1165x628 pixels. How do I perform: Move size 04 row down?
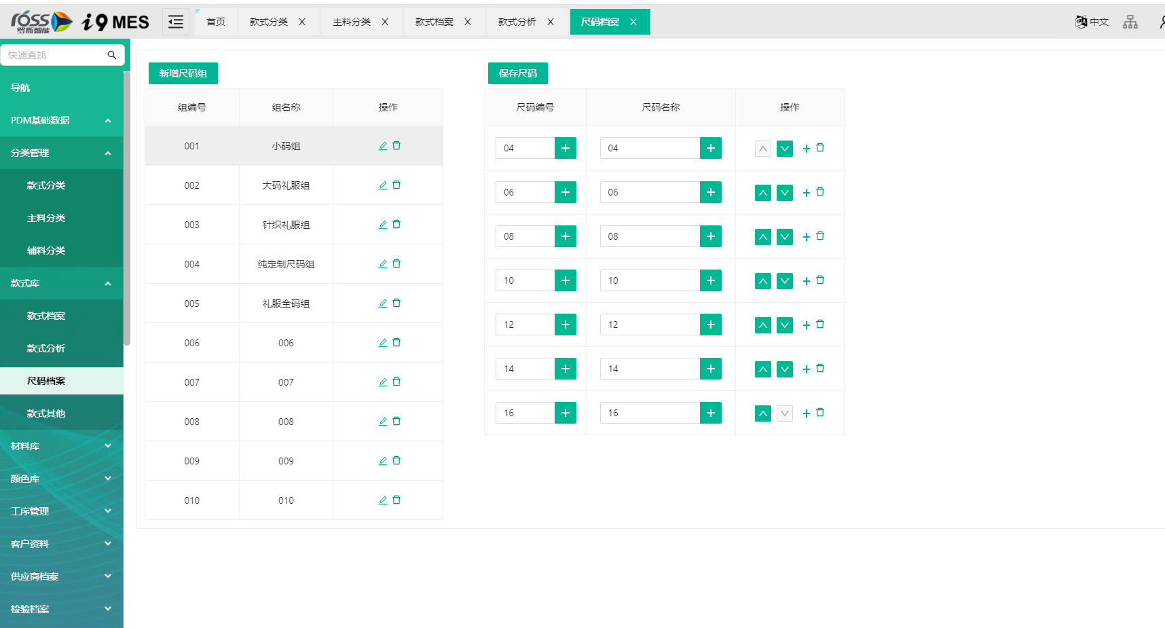pyautogui.click(x=785, y=149)
